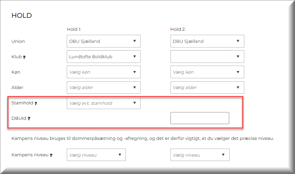Open the 'Vælg evt. stamhold' dropdown
Image resolution: width=295 pixels, height=174 pixels.
[103, 103]
